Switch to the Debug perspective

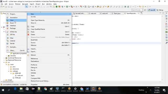pyautogui.click(x=160, y=10)
